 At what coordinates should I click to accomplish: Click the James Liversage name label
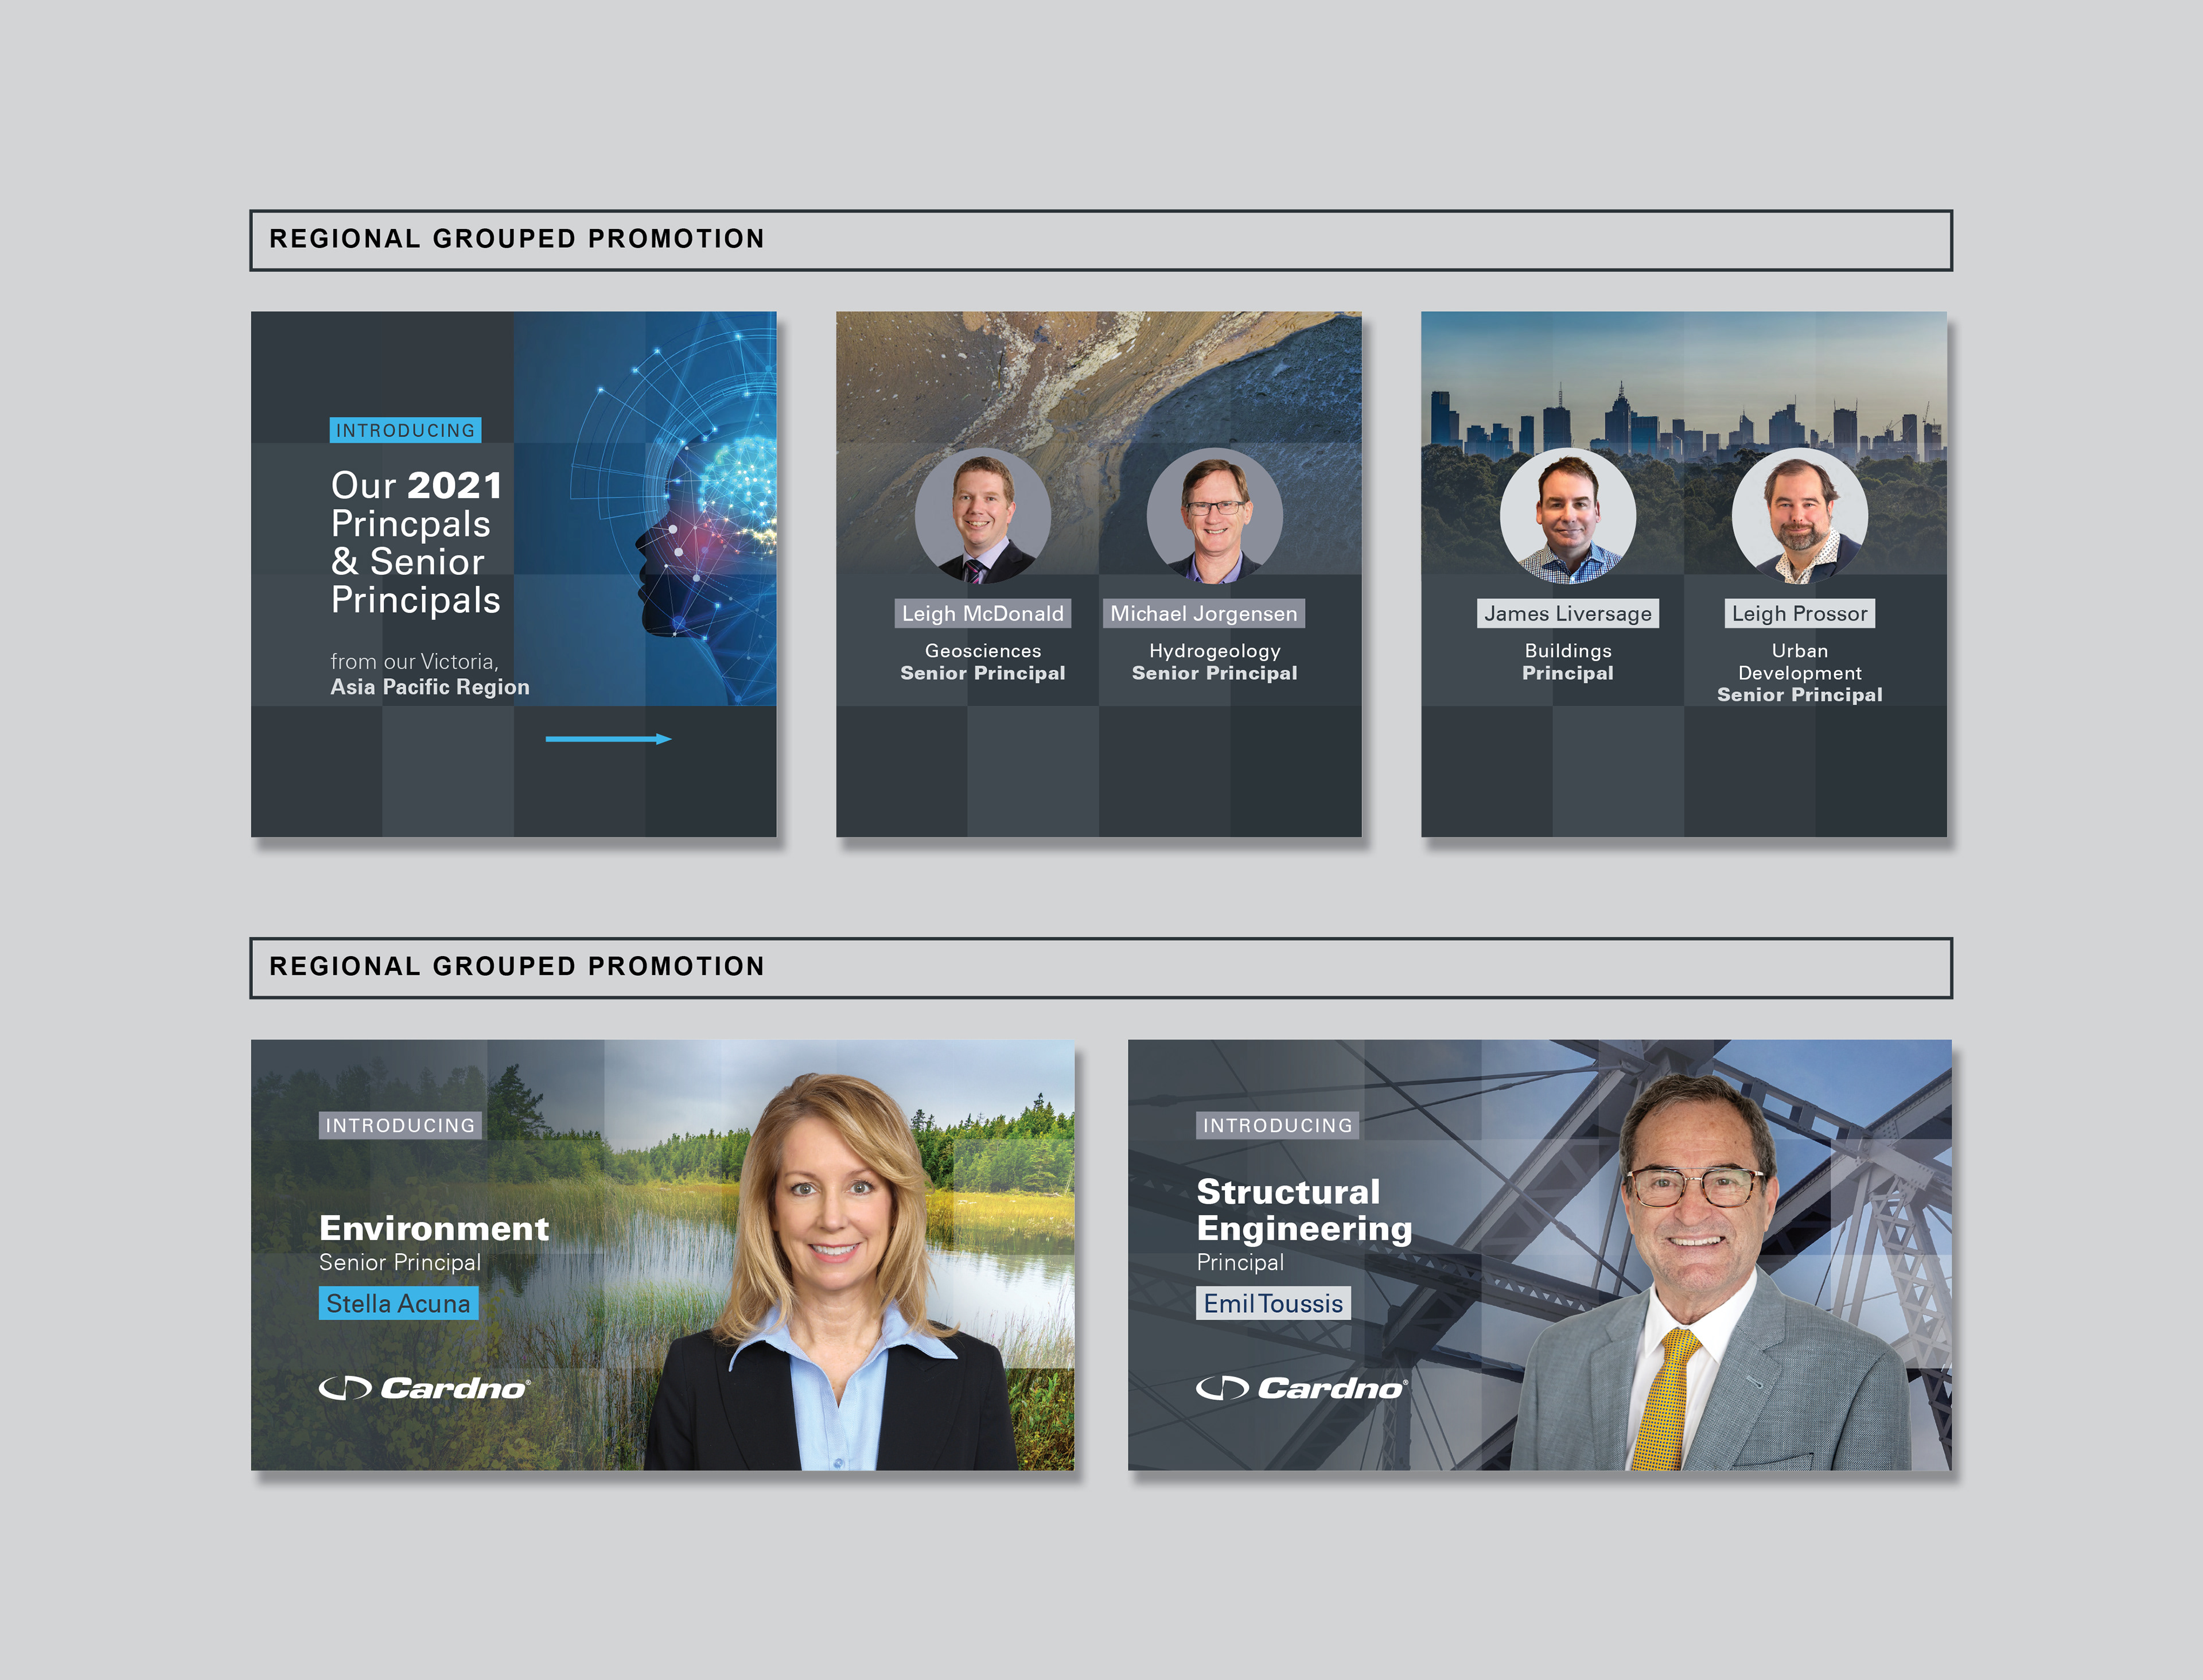click(x=1567, y=613)
